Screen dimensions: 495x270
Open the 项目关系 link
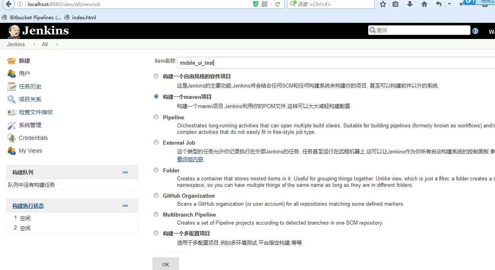[30, 99]
